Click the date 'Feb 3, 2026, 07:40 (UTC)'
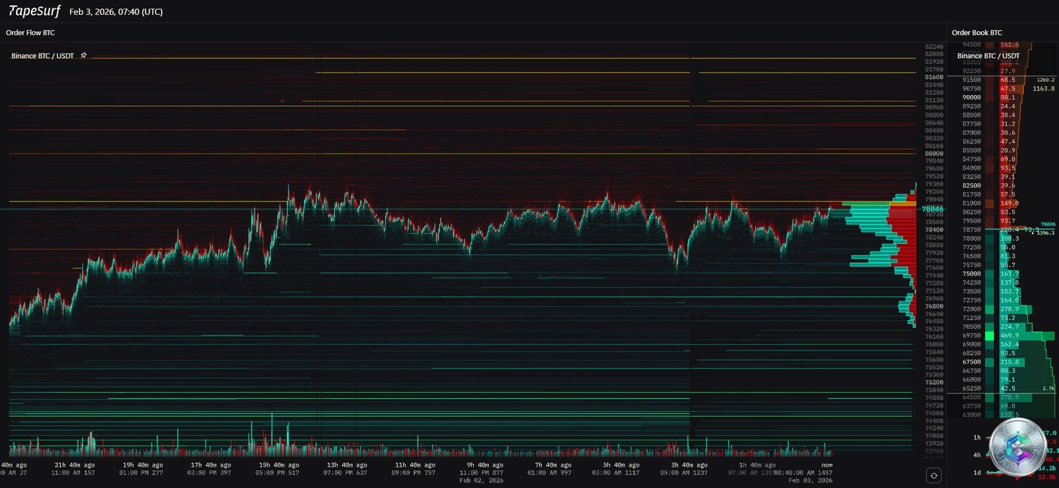1059x488 pixels. [x=116, y=12]
